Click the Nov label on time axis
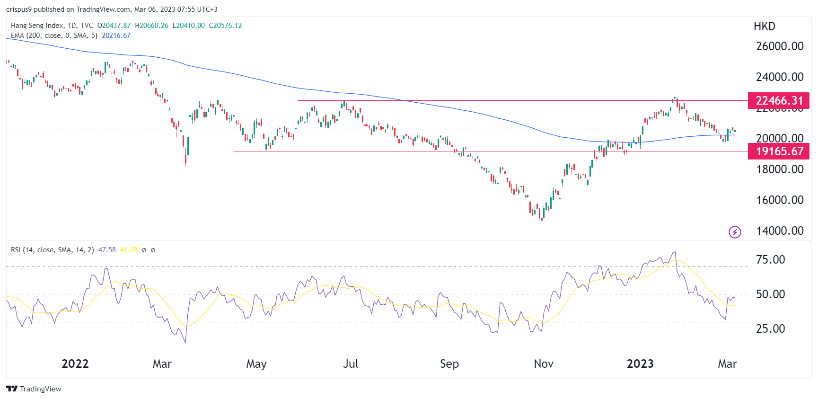818x399 pixels. (x=543, y=364)
